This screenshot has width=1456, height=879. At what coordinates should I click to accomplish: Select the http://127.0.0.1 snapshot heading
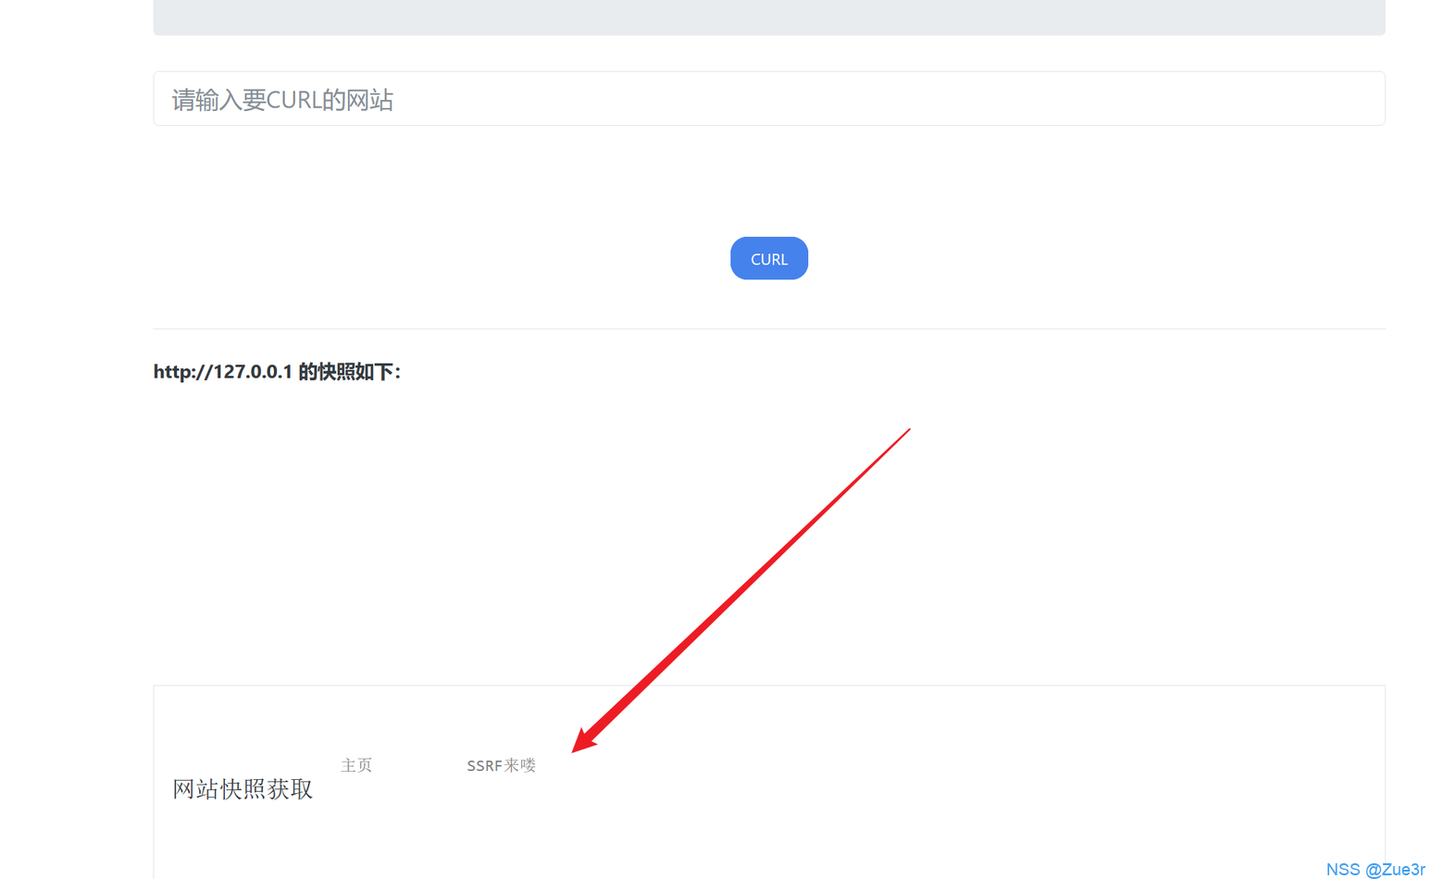(x=277, y=372)
